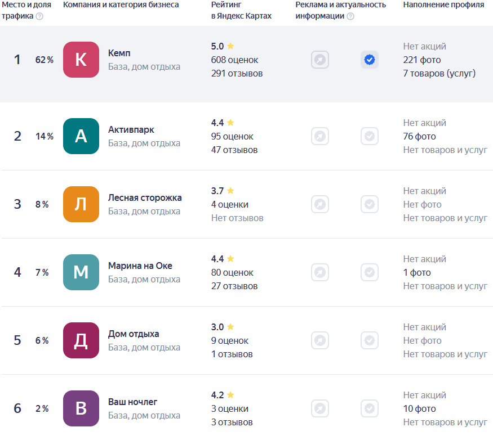
Task: Click the 'М' logo of Марина на Оке
Action: click(81, 272)
